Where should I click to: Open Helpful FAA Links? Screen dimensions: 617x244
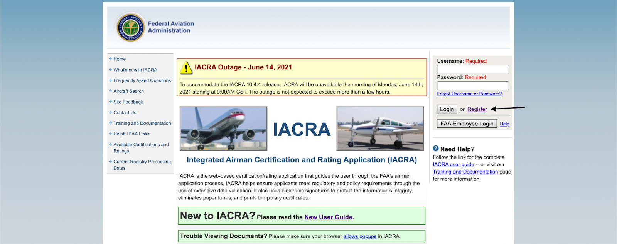(x=131, y=134)
